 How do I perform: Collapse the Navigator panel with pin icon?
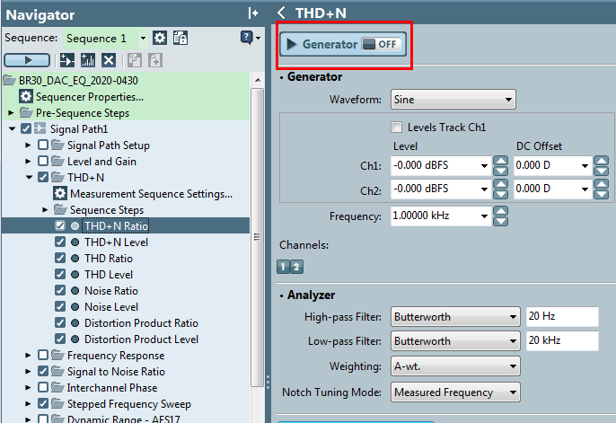click(253, 13)
